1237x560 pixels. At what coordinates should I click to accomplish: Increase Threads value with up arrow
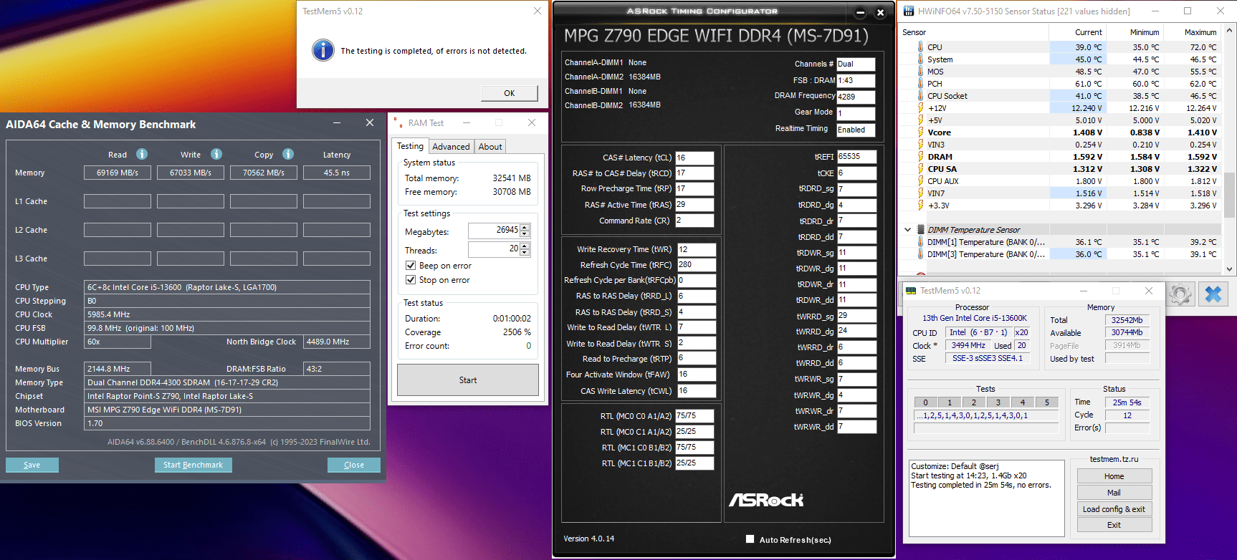click(525, 246)
